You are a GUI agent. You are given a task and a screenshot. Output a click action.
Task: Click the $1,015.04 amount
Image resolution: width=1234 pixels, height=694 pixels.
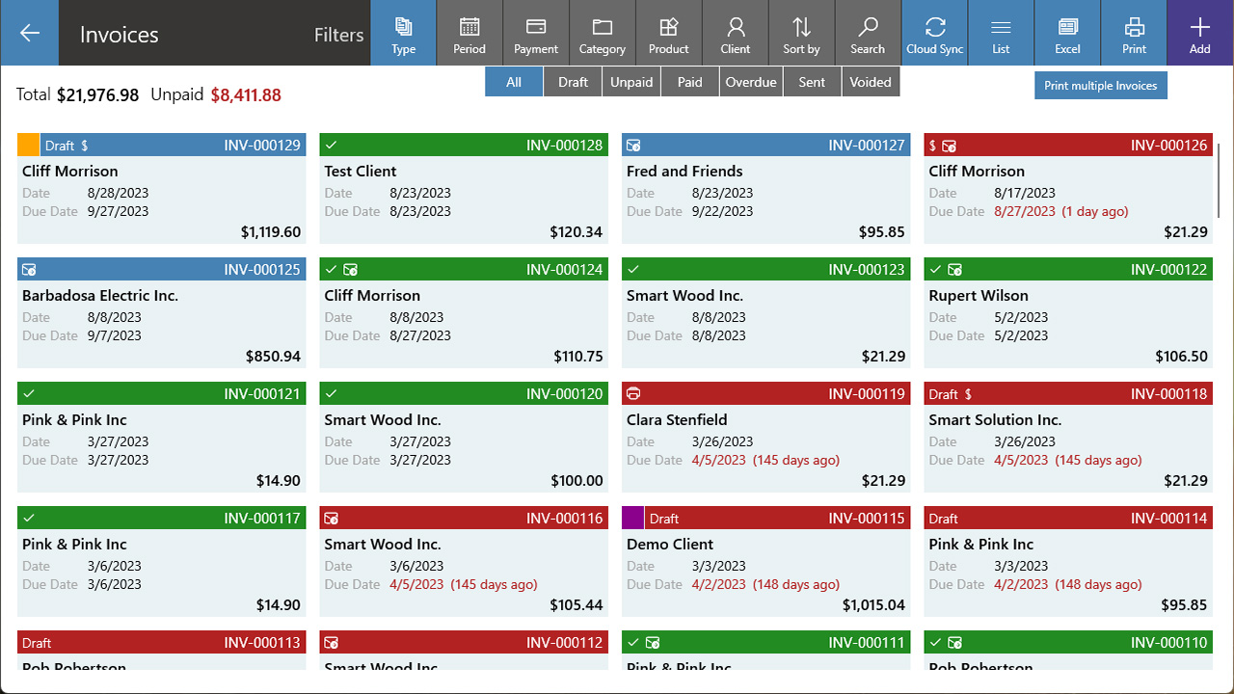click(x=873, y=605)
